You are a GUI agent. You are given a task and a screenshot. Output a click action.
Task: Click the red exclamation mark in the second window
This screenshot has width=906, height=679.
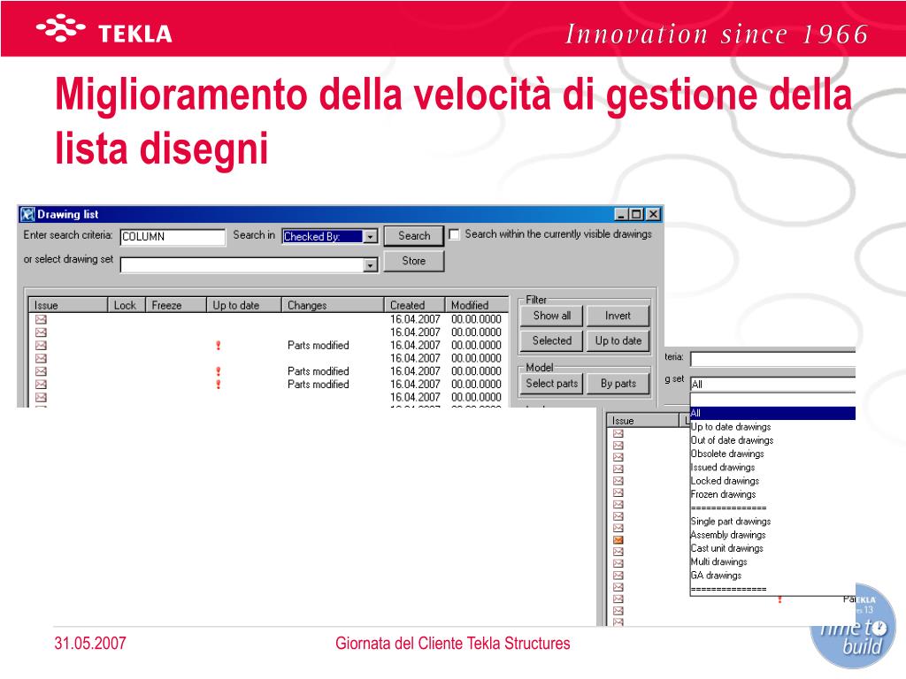point(779,599)
